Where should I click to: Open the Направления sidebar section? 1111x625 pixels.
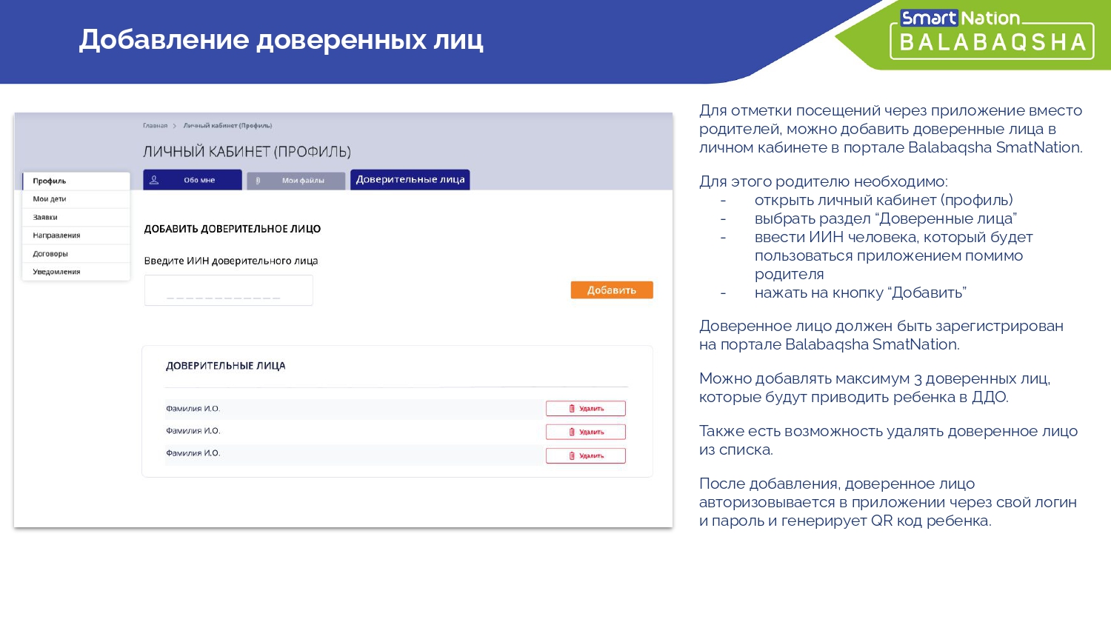tap(56, 235)
